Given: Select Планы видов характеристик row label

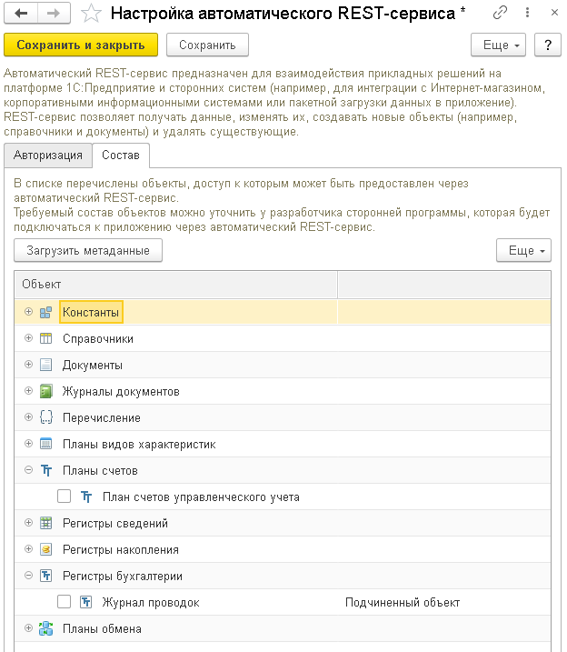Looking at the screenshot, I should click(139, 444).
